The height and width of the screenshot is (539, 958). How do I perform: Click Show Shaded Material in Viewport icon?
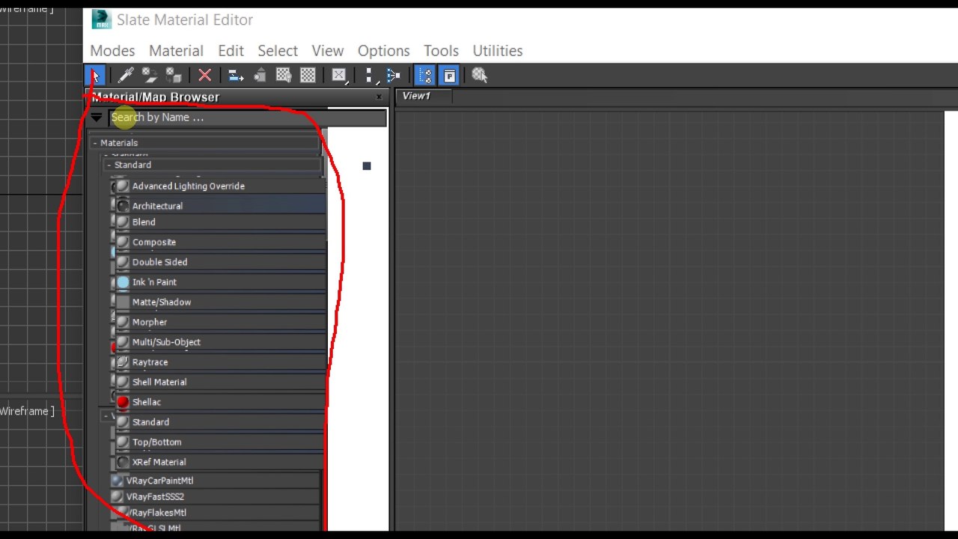pyautogui.click(x=284, y=76)
